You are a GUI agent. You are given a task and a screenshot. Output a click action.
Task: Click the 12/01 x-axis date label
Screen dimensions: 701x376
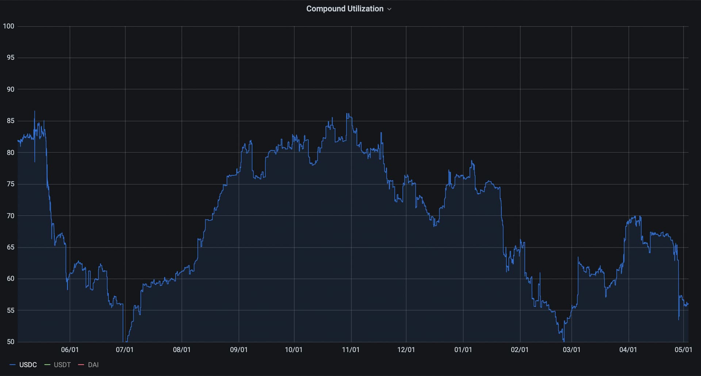tap(406, 350)
